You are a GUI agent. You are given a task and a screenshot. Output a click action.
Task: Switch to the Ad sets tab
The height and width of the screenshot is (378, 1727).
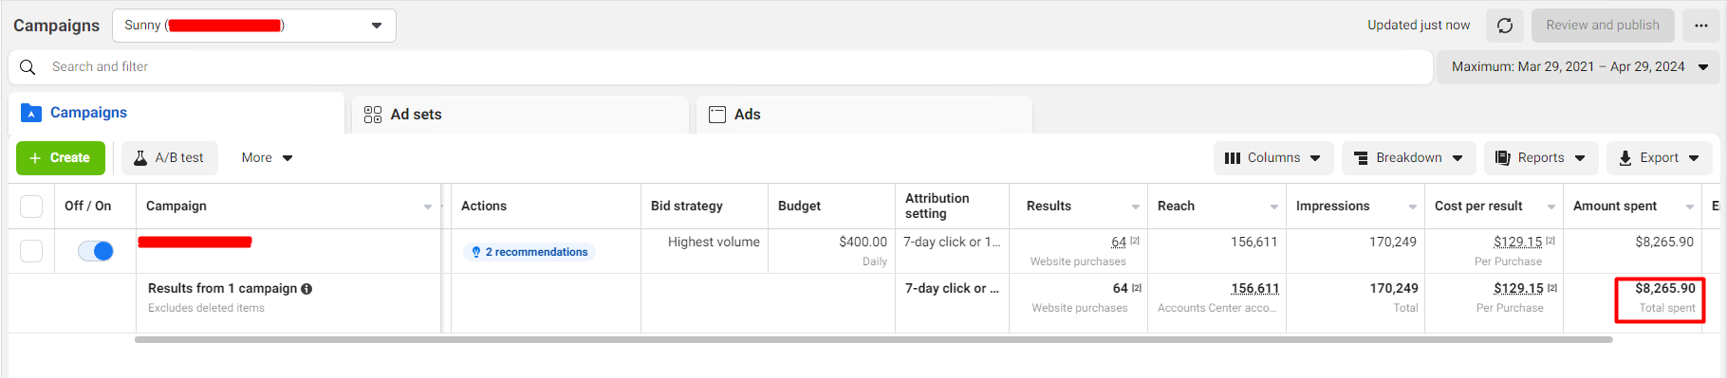pyautogui.click(x=520, y=115)
